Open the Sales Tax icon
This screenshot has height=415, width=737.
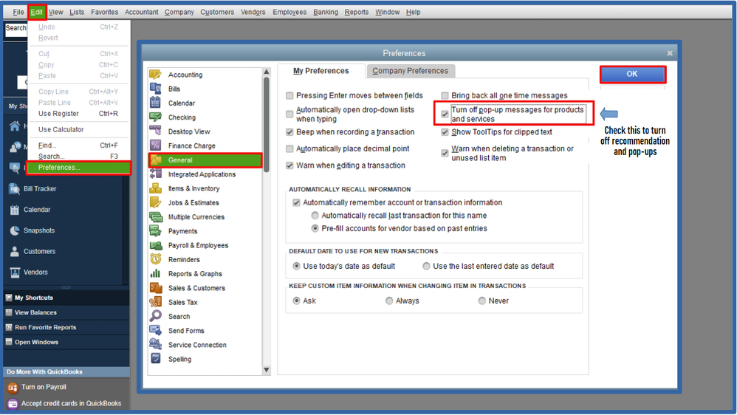point(156,302)
